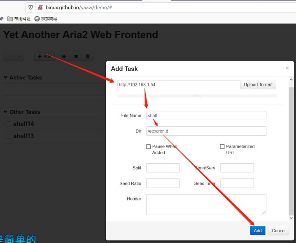Click the Header text area
The width and height of the screenshot is (296, 243).
(206, 204)
